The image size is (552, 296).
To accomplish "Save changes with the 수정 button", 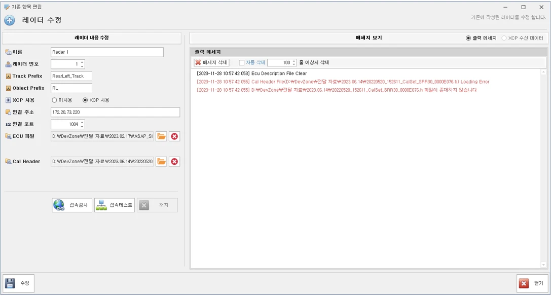I will coord(19,283).
